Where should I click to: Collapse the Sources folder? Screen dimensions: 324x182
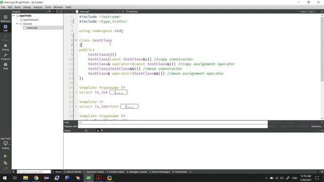coord(17,24)
